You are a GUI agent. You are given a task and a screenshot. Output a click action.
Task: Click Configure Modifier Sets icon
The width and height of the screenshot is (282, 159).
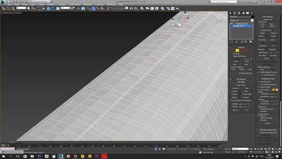(x=251, y=42)
